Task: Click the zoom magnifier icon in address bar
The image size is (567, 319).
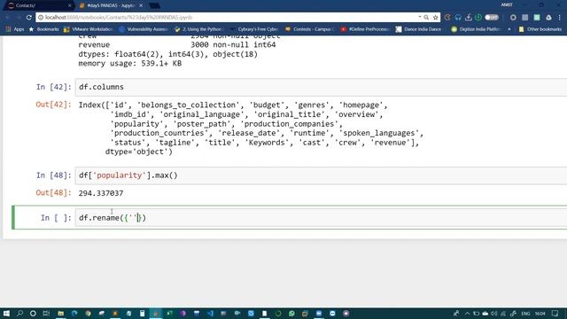Action: point(426,18)
